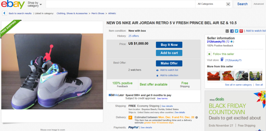Click Add to collection link
266x131 pixels.
(x=169, y=75)
